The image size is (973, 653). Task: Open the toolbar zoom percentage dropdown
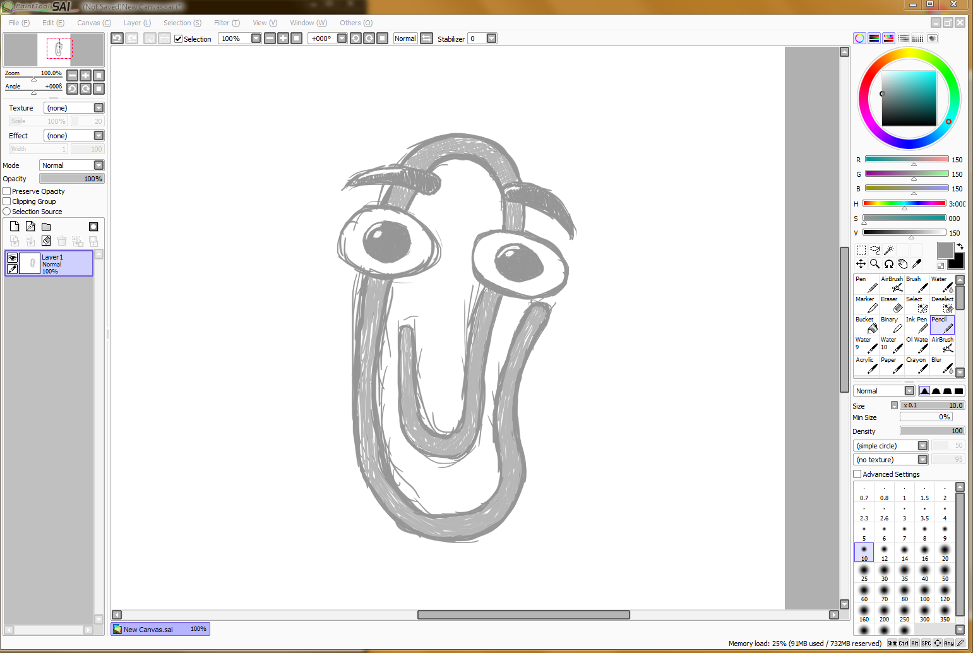(x=256, y=38)
